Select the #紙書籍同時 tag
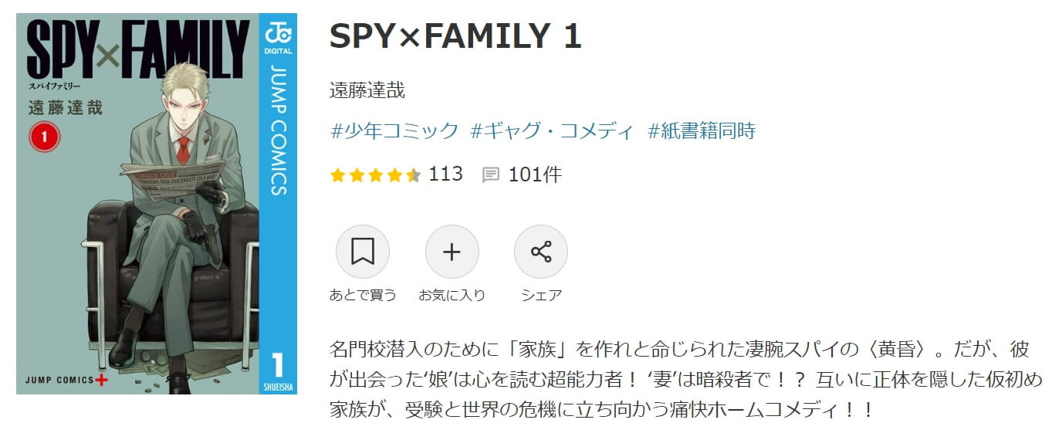The height and width of the screenshot is (440, 1052). (x=701, y=130)
